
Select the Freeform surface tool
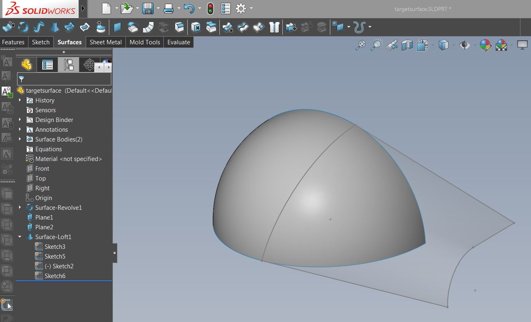101,27
